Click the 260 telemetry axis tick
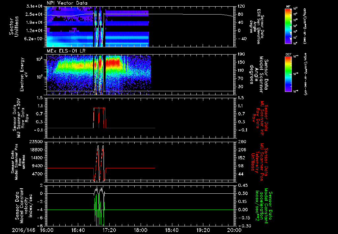The height and width of the screenshot is (234, 338). 242,141
